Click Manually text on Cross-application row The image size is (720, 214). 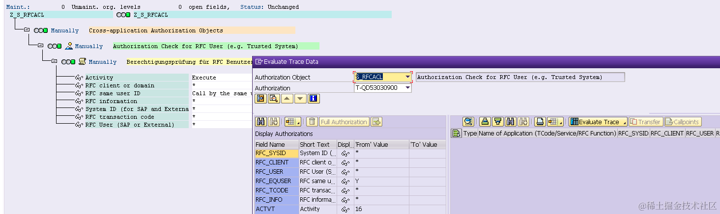coord(65,30)
